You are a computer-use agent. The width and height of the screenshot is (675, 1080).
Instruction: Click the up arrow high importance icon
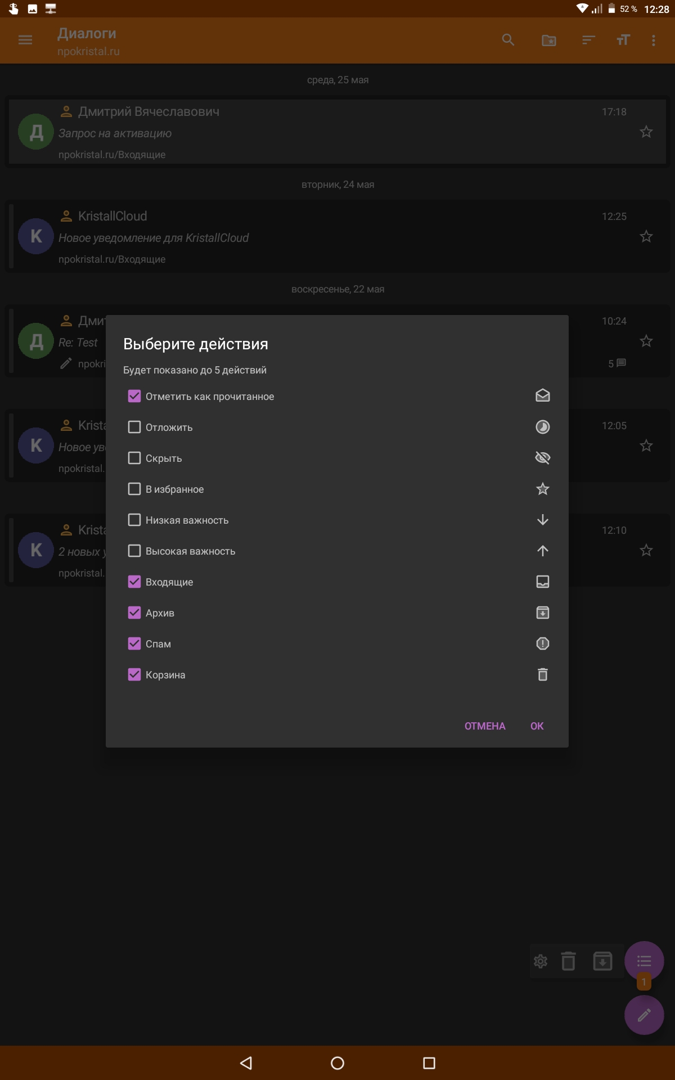point(542,551)
